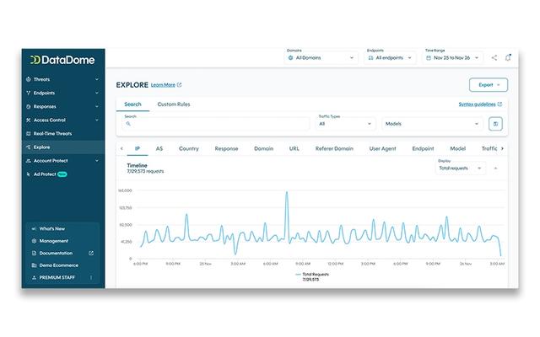This screenshot has width=540, height=337.
Task: Open the Traffic Types dropdown
Action: tap(346, 123)
